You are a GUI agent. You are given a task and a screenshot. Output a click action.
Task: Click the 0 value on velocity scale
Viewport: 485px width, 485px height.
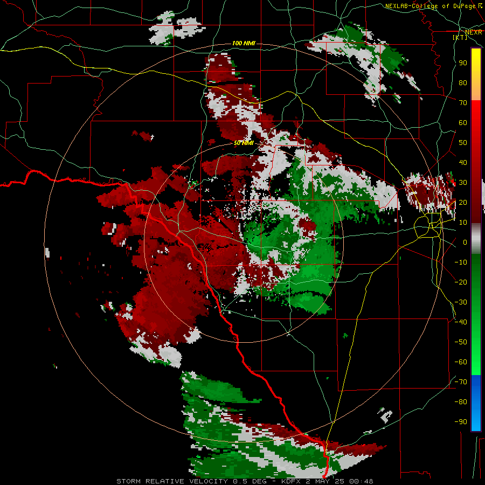465,242
